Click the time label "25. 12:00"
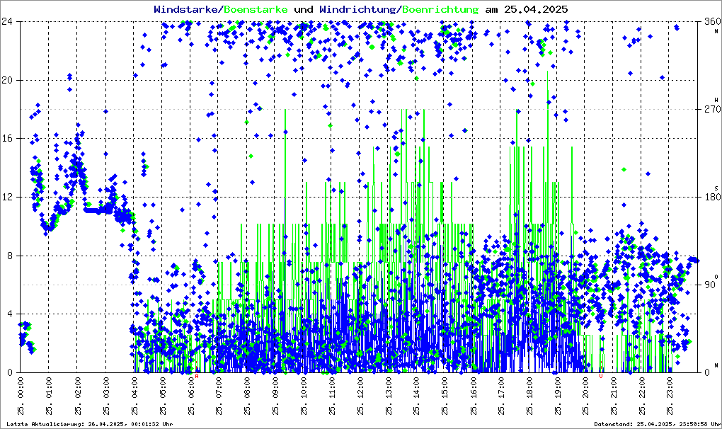Image resolution: width=722 pixels, height=429 pixels. click(360, 396)
